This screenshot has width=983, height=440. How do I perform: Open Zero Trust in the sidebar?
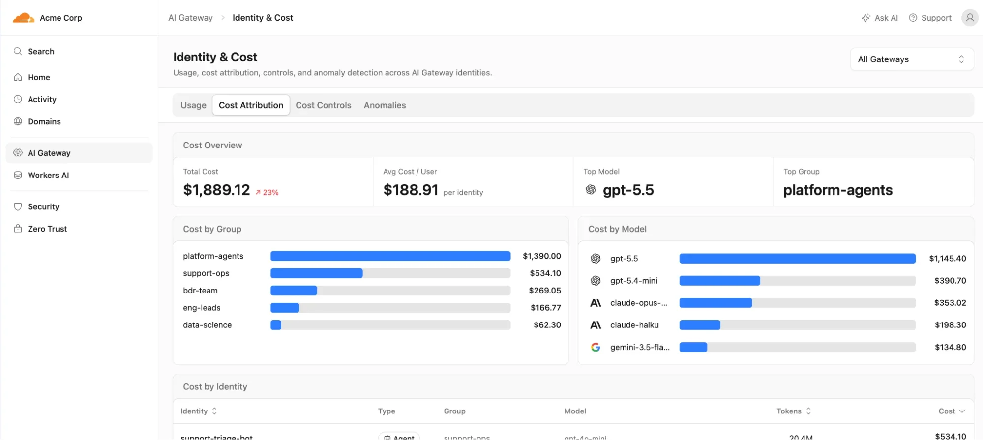click(79, 229)
